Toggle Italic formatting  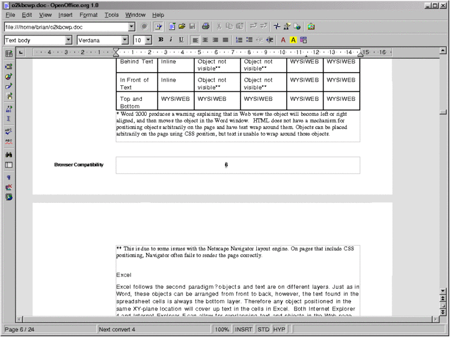click(171, 40)
